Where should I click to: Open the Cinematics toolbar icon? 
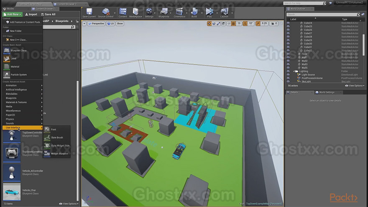(179, 12)
